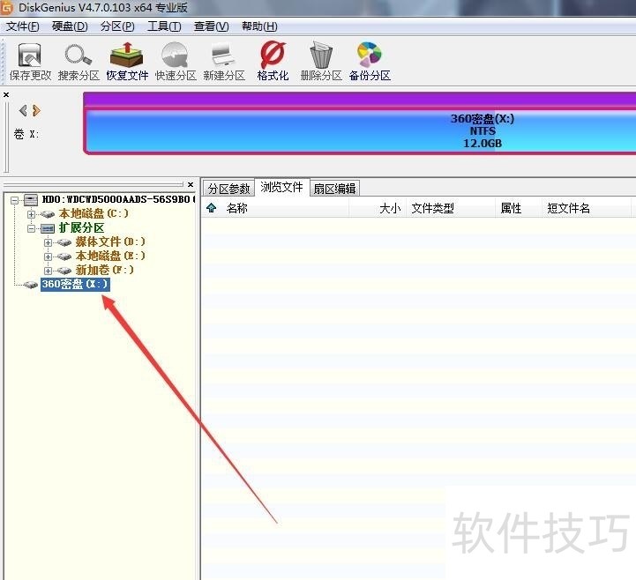Click the drive icon beside 360密盘 (X:)
This screenshot has height=580, width=636.
[x=30, y=285]
